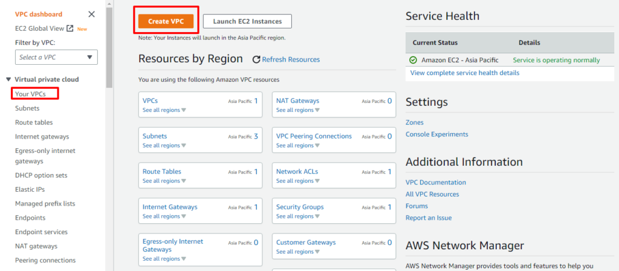
Task: Open the Console Experiments link
Action: [x=437, y=134]
